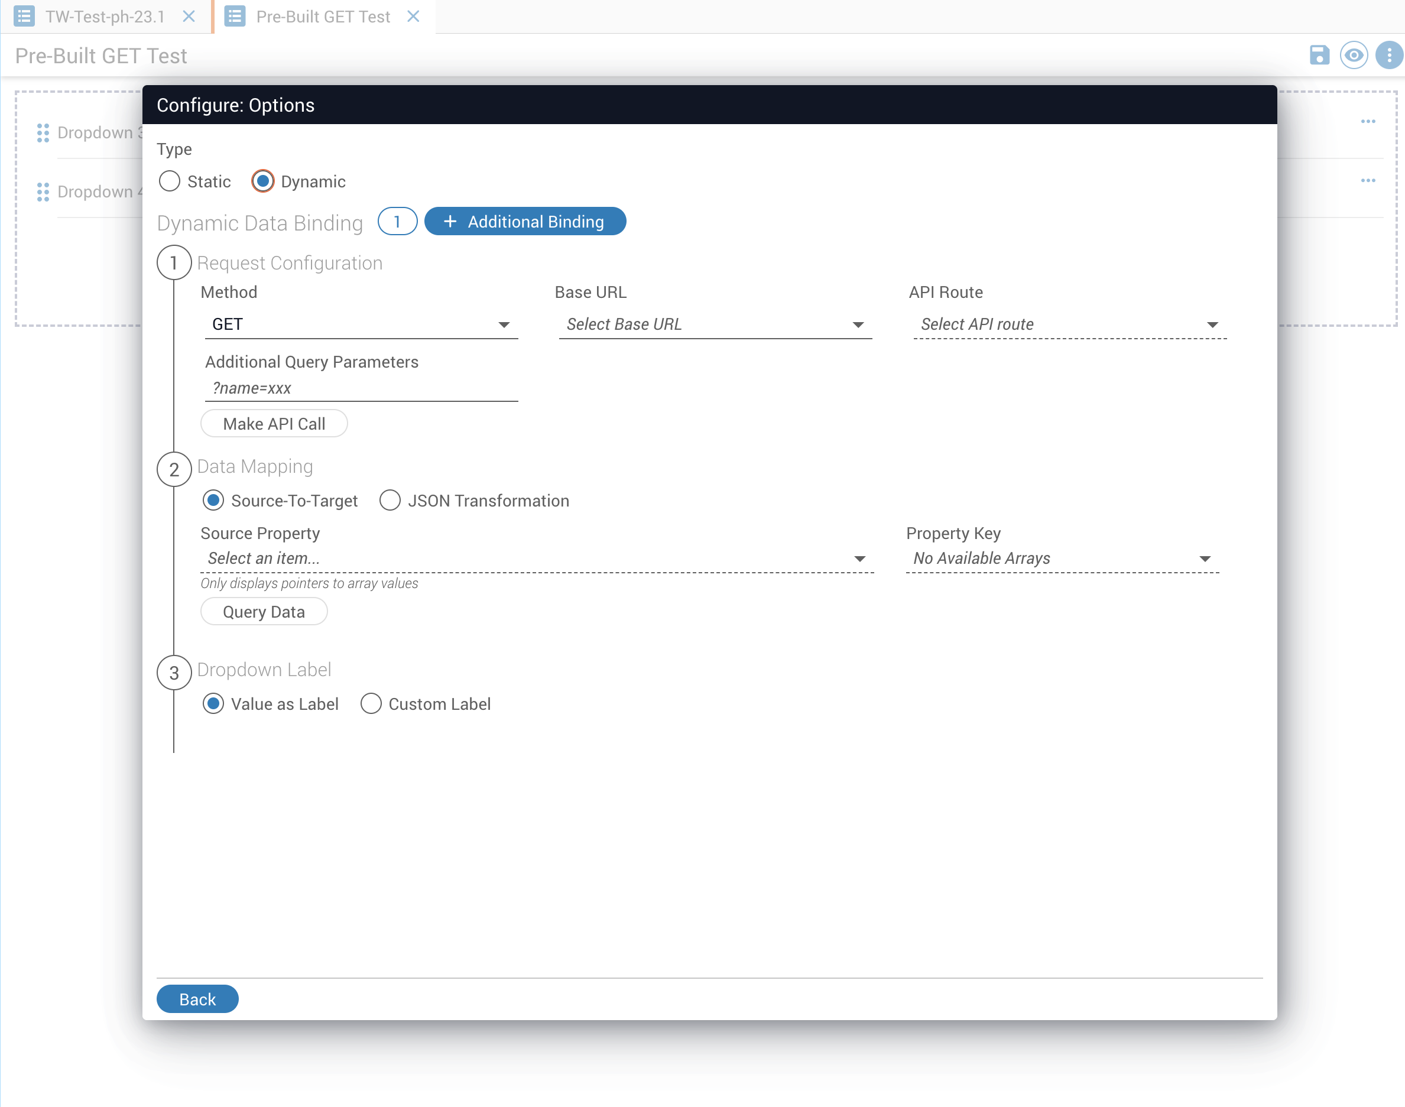The height and width of the screenshot is (1107, 1405).
Task: Open the vertical three-dot menu icon
Action: click(x=1389, y=56)
